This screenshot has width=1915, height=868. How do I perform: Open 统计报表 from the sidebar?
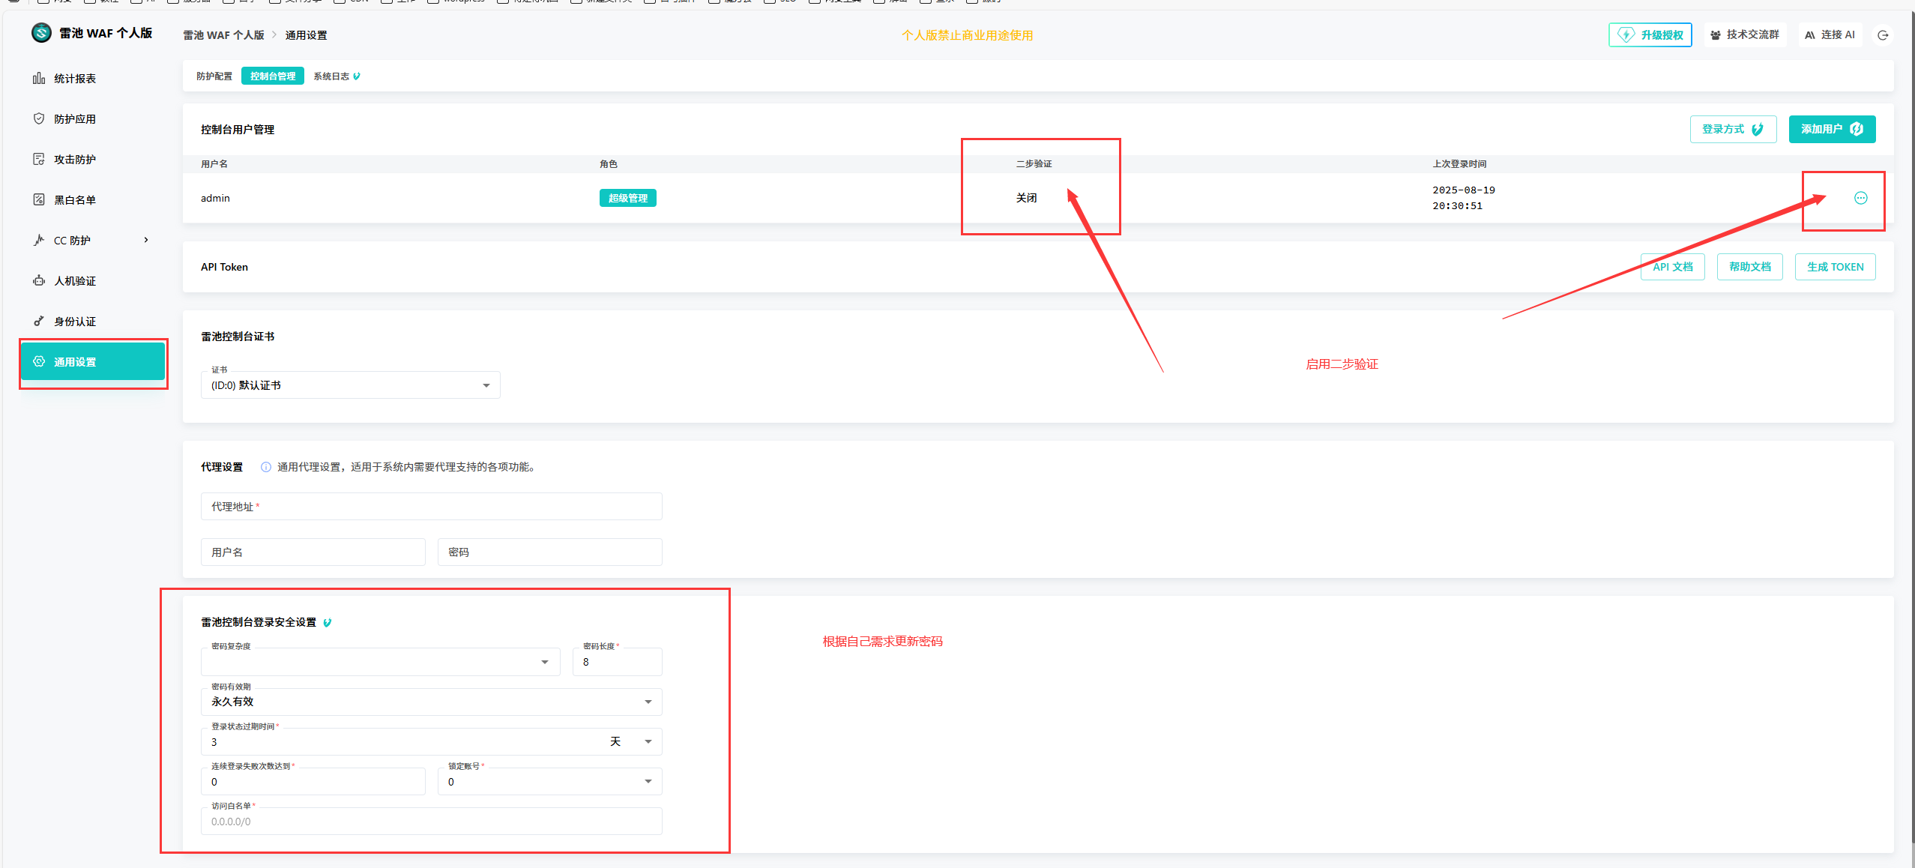click(74, 79)
